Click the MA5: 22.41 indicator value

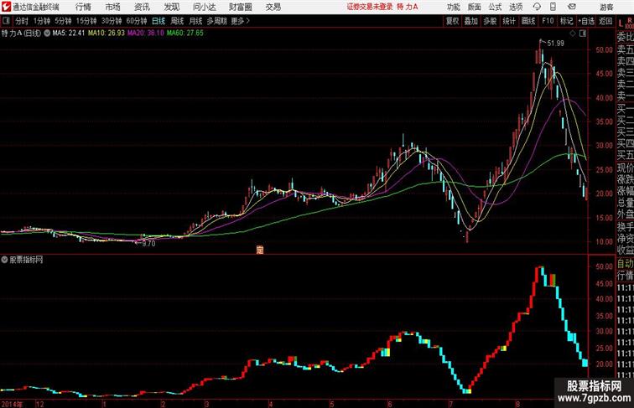68,34
